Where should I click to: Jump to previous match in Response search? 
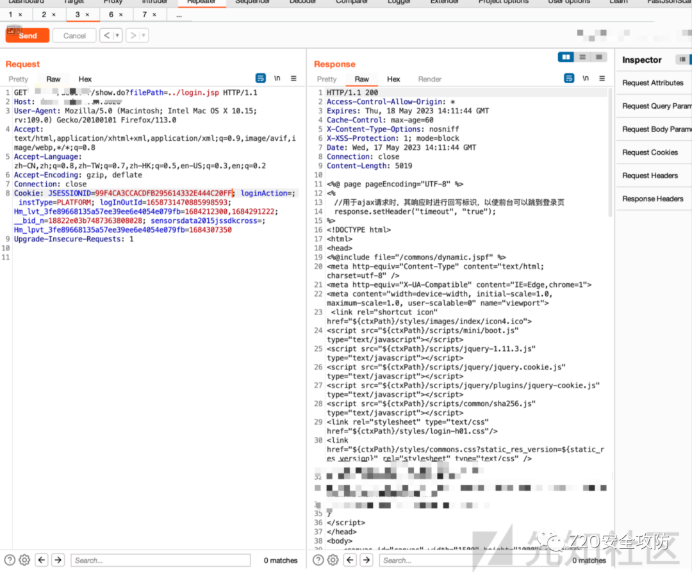[350, 560]
